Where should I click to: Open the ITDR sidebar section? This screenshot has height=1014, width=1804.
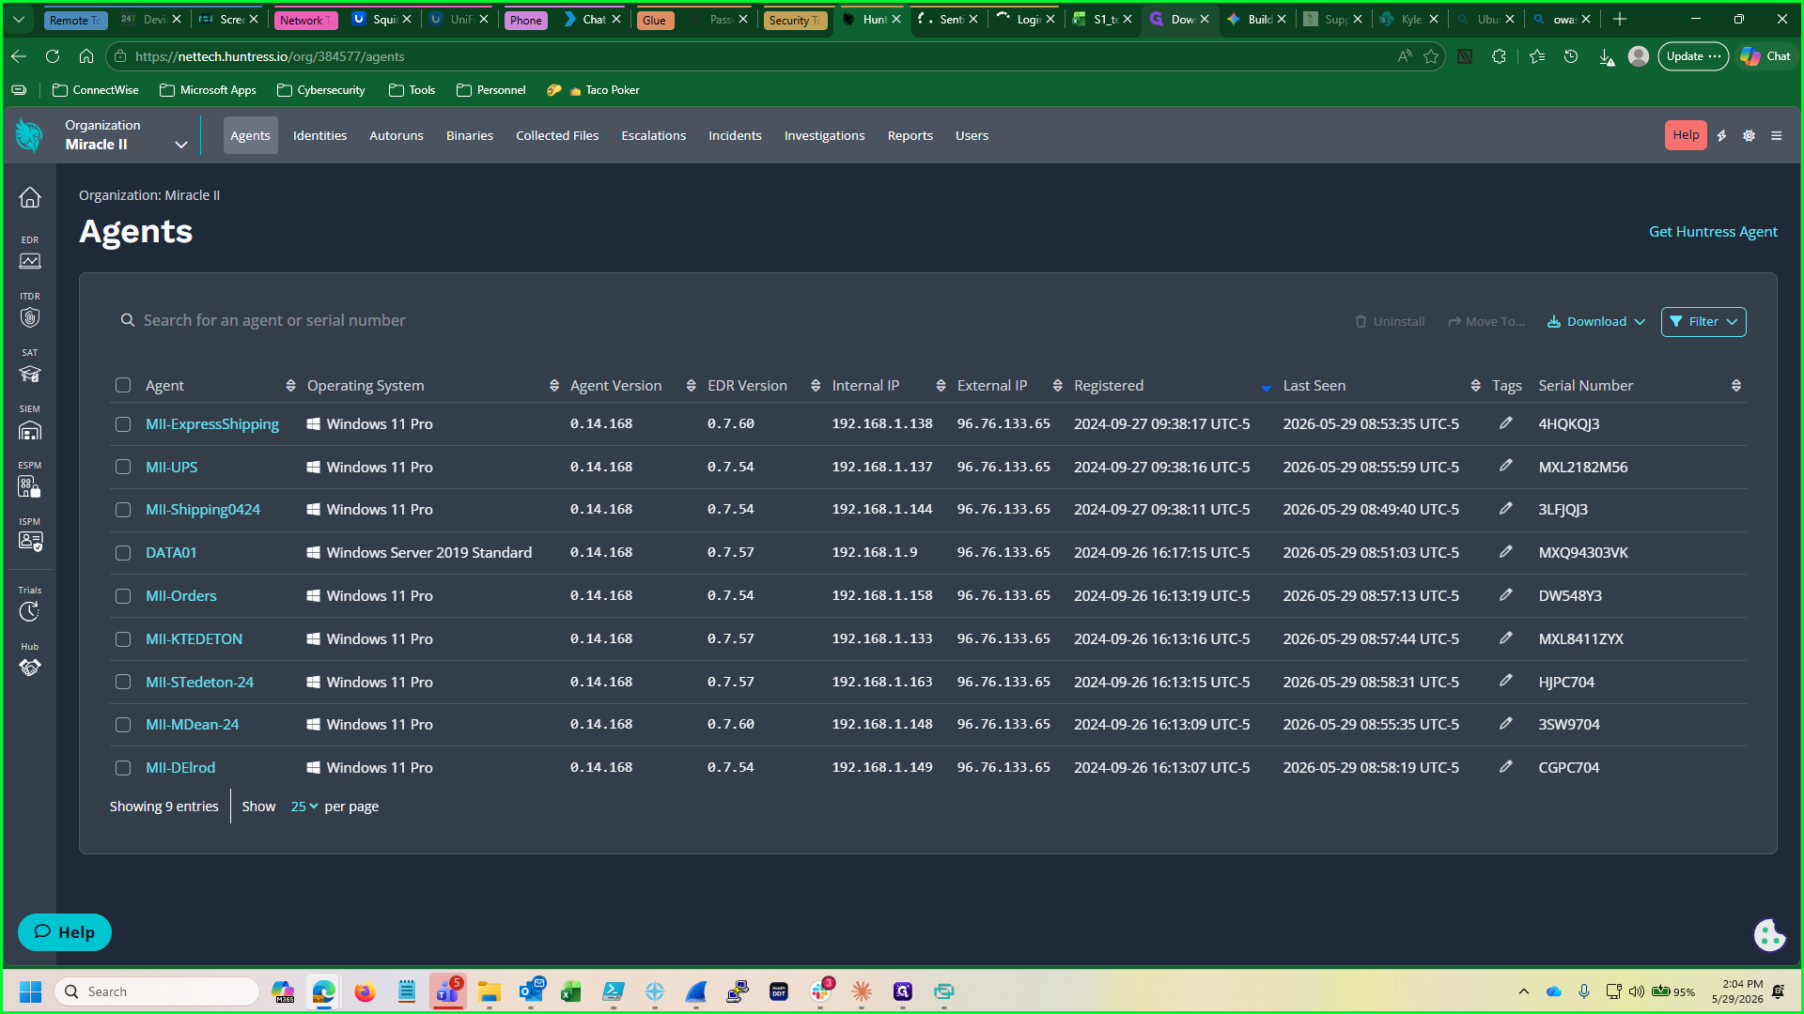click(30, 310)
